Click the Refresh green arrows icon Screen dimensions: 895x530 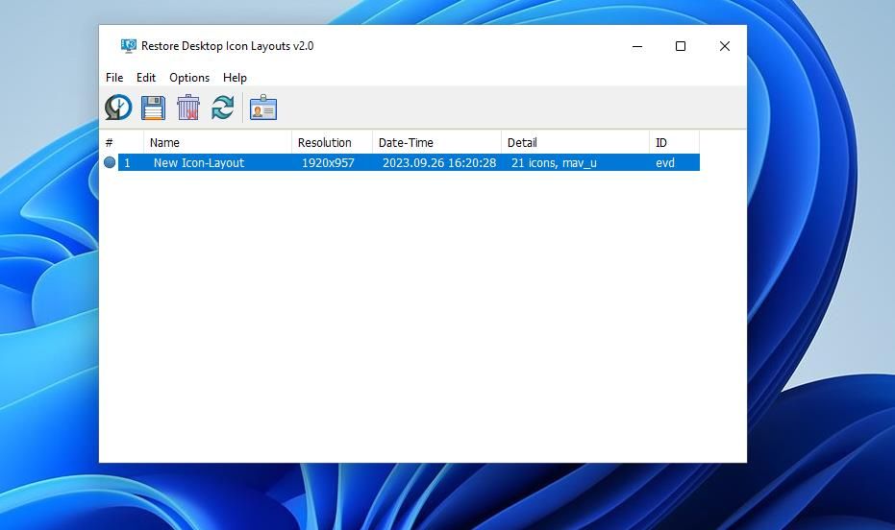coord(222,108)
